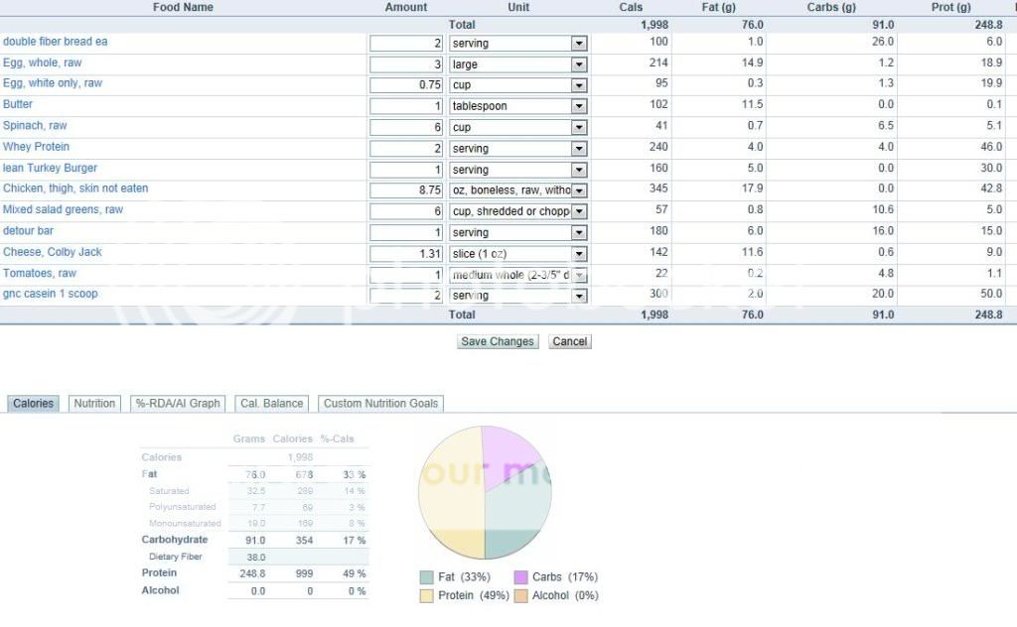
Task: Focus the amount field for gnc casein
Action: point(406,296)
